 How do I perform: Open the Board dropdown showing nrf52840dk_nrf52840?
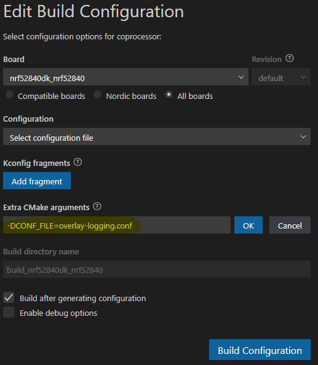[x=126, y=77]
